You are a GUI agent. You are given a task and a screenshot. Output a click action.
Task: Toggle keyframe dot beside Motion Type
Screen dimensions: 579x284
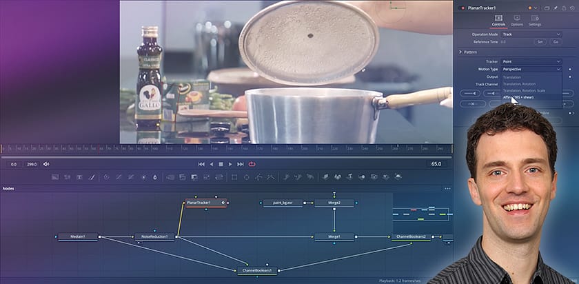tap(570, 69)
